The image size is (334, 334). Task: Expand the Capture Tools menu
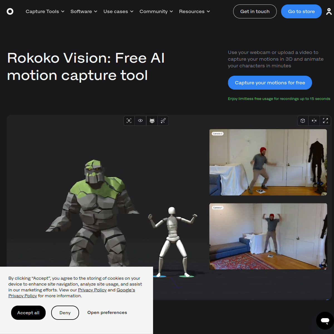(45, 11)
